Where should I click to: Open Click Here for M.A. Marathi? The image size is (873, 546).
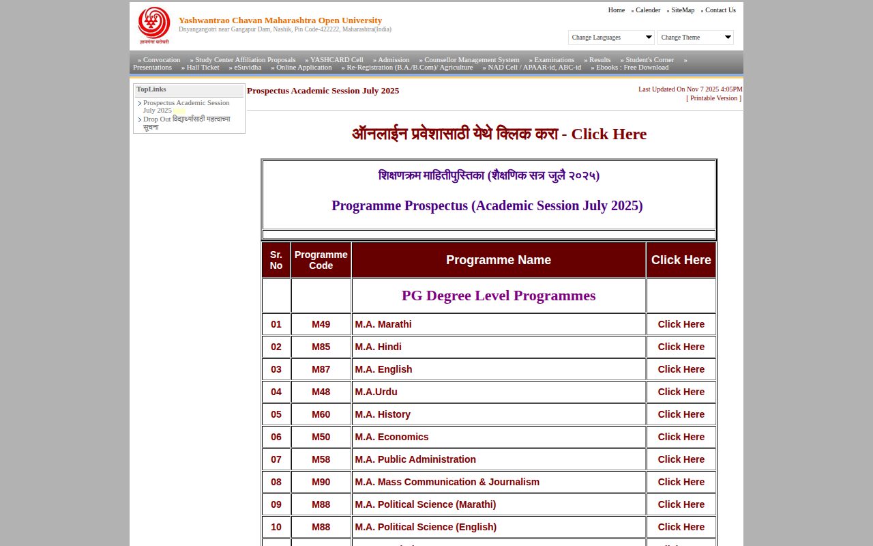681,324
